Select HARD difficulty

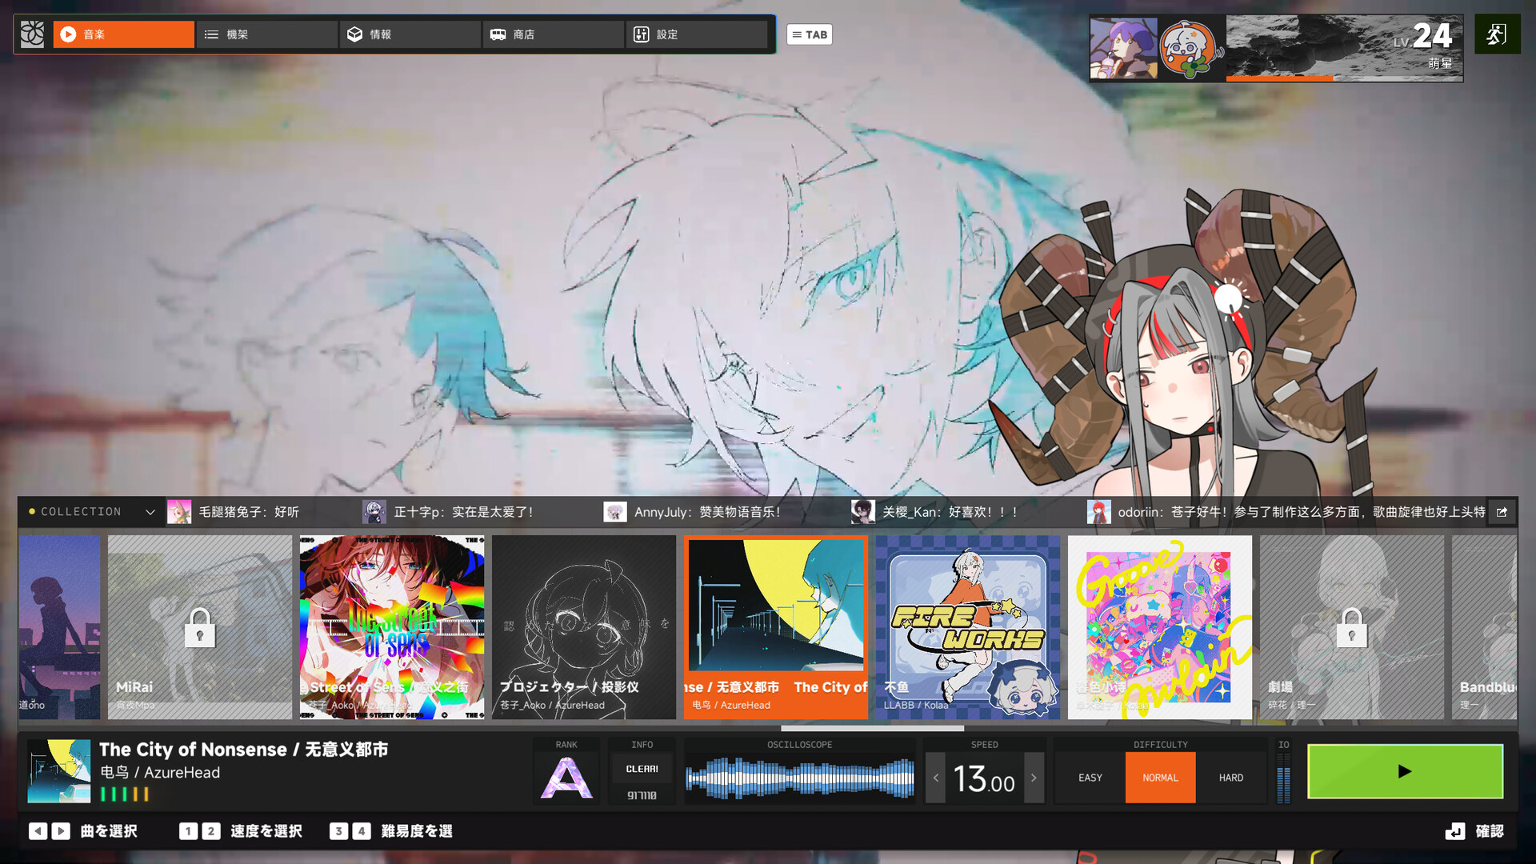pos(1230,778)
